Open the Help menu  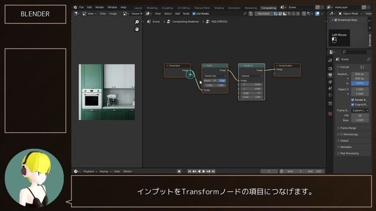point(123,8)
